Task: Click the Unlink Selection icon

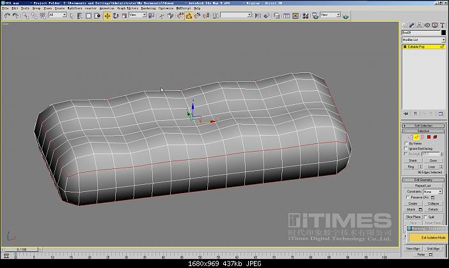Action: point(35,16)
